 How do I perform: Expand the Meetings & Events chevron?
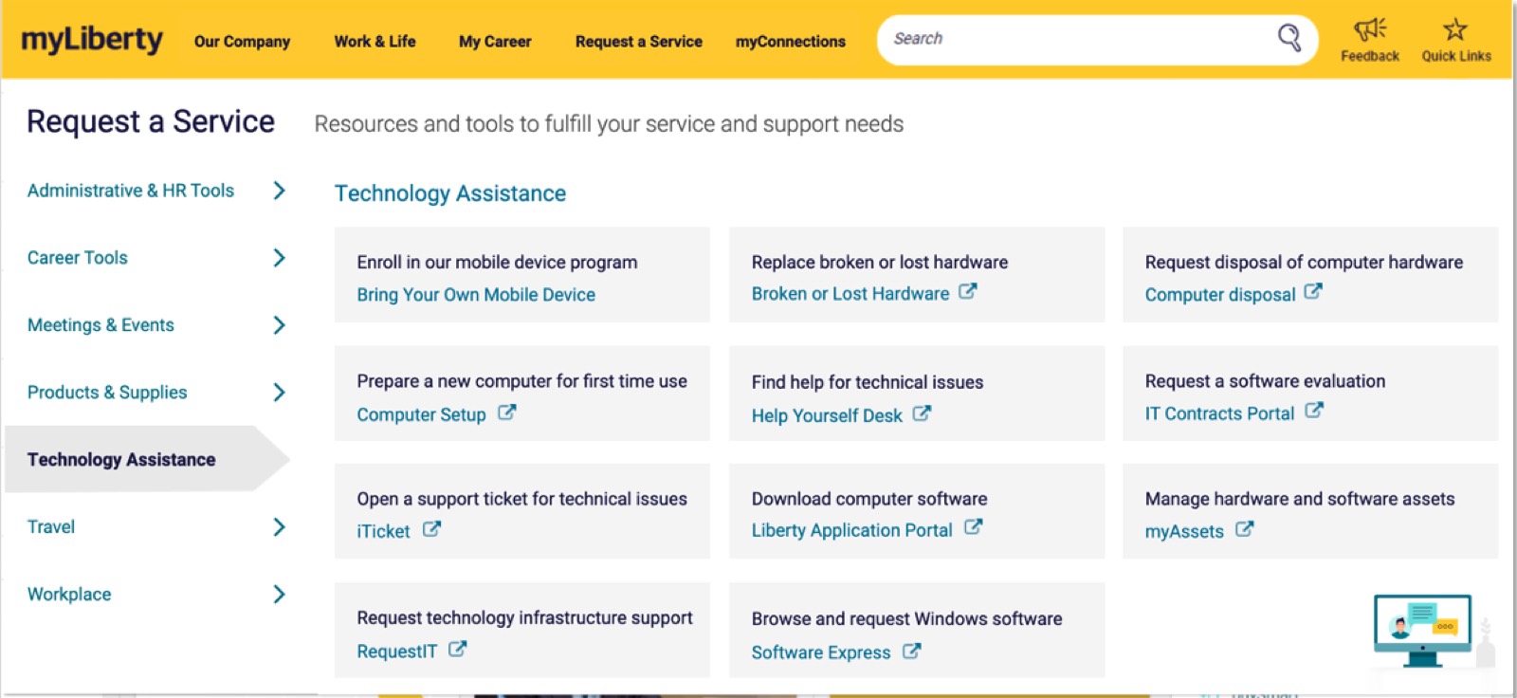pyautogui.click(x=279, y=325)
